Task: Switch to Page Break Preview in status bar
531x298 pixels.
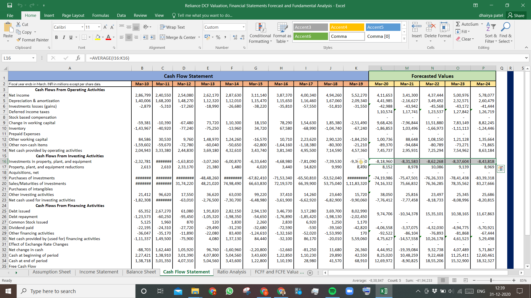Action: point(466,280)
